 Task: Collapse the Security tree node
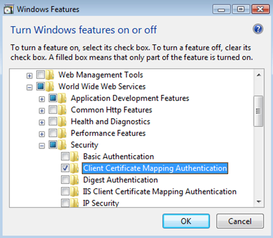point(42,146)
